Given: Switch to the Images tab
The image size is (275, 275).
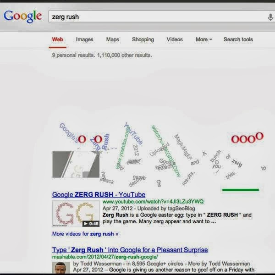Looking at the screenshot, I should [x=84, y=39].
